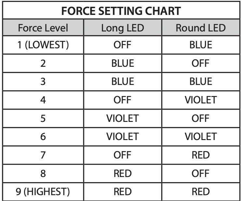Click the FORCE SETTING CHART title

coord(121,11)
